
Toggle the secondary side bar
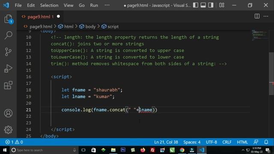[211, 5]
